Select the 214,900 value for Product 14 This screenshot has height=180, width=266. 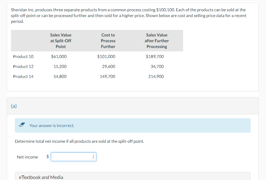point(156,76)
